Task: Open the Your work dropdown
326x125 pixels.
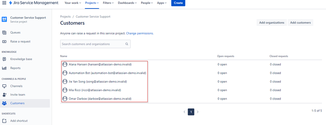Action: coord(73,3)
